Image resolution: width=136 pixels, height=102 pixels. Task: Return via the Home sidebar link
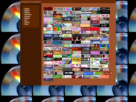[26, 24]
